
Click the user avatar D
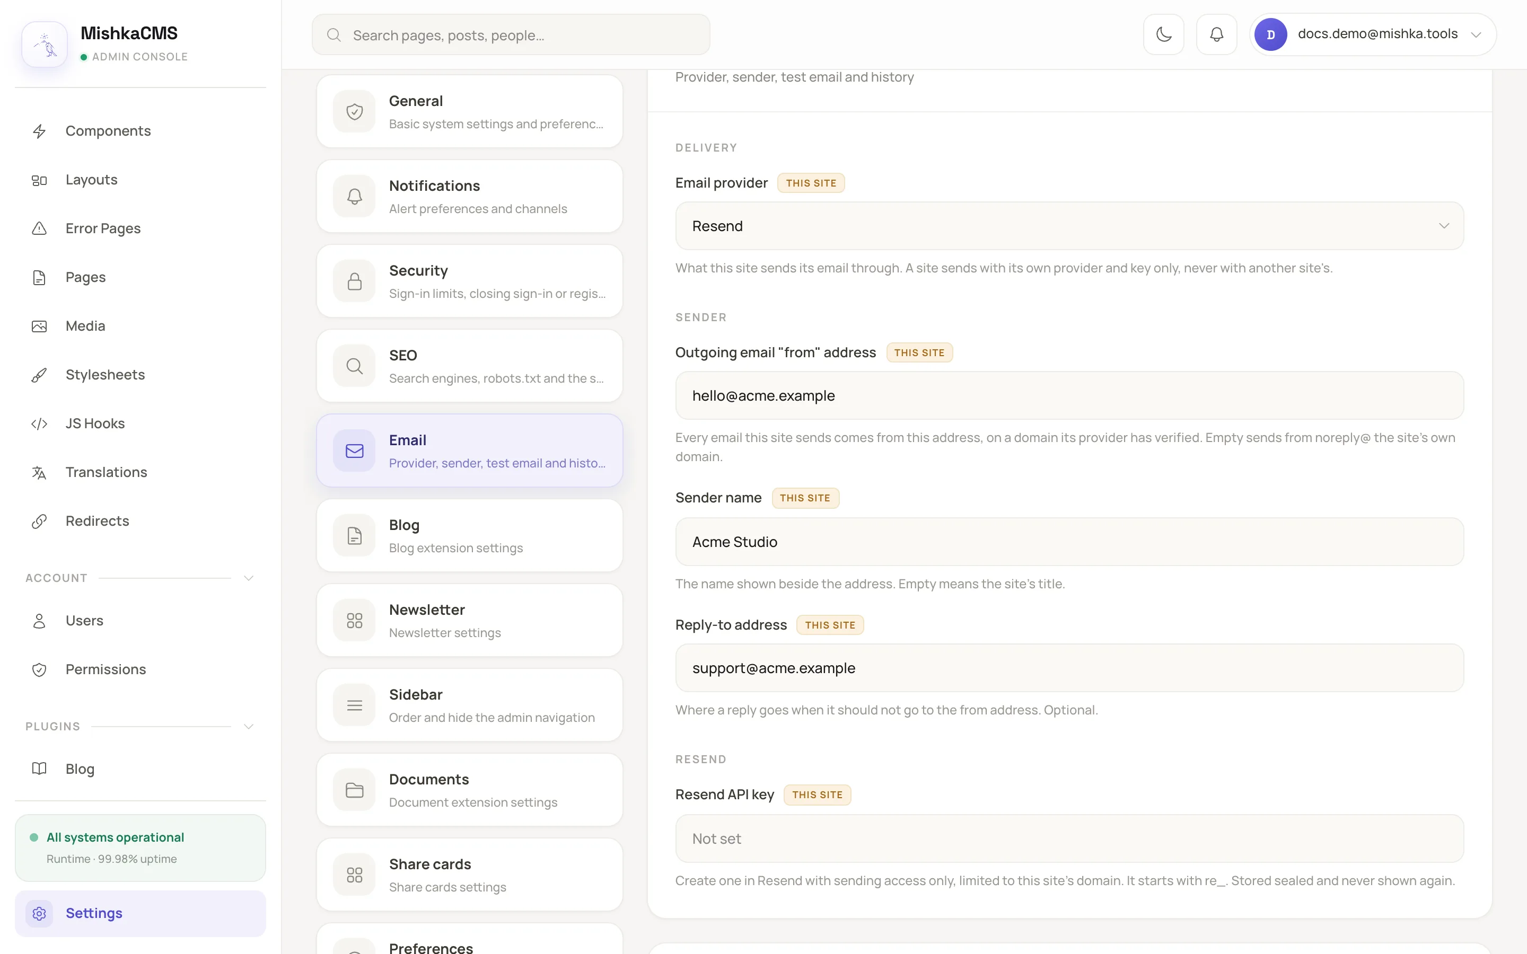coord(1270,34)
